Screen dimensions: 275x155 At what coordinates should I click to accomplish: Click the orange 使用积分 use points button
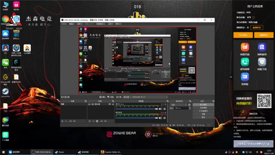coord(257,28)
